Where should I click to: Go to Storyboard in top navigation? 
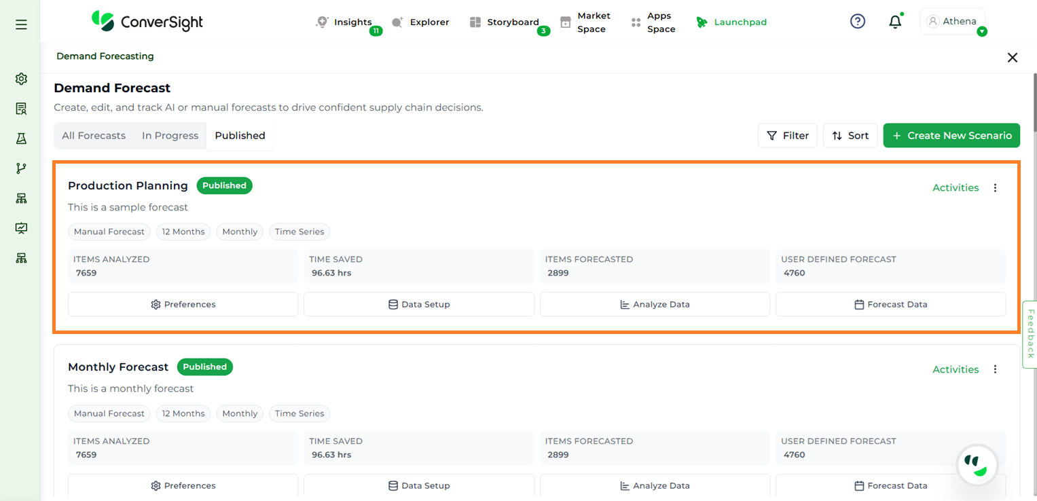[505, 22]
